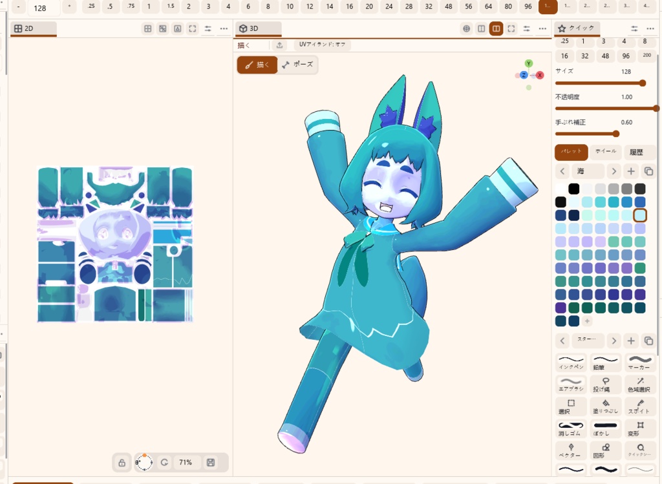Toggle checker icon in 2D panel header

(x=162, y=28)
